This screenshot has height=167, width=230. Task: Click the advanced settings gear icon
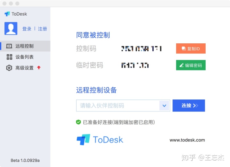[9, 68]
